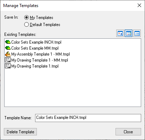Click the assembly pyramid icon for My Assembly Template
This screenshot has width=145, height=140.
click(x=8, y=54)
